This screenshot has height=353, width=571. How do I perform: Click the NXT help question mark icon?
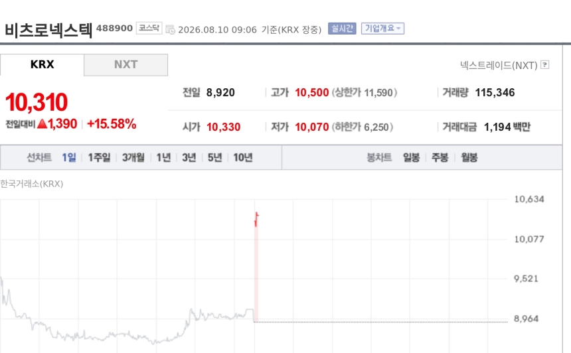tap(545, 65)
